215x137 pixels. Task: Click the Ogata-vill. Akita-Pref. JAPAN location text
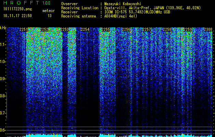(152, 8)
